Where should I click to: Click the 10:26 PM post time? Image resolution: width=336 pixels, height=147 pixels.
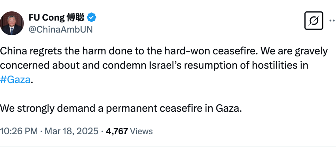(19, 131)
